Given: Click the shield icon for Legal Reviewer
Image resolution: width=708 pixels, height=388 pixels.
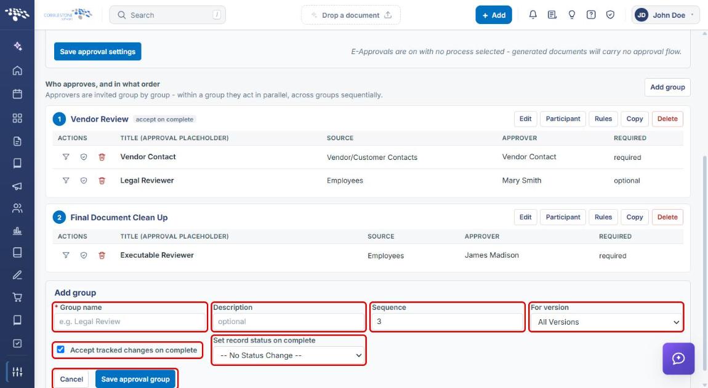Looking at the screenshot, I should (84, 180).
